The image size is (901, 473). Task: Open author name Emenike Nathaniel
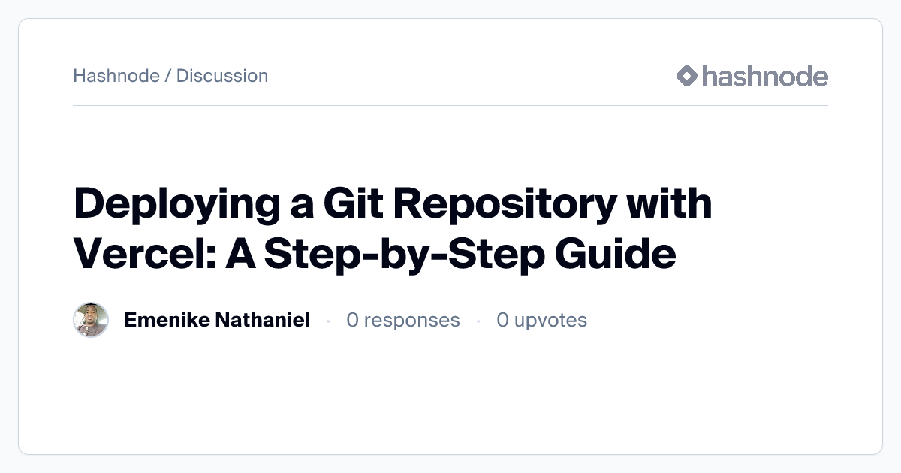point(216,321)
